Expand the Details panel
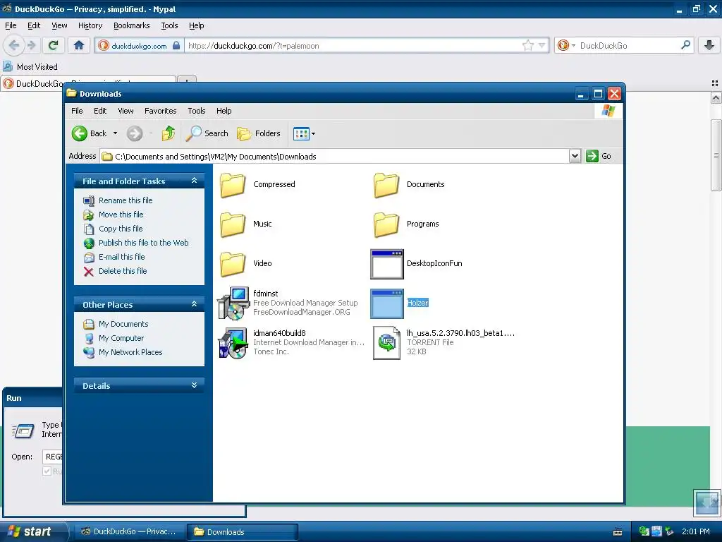The image size is (722, 542). [x=194, y=385]
